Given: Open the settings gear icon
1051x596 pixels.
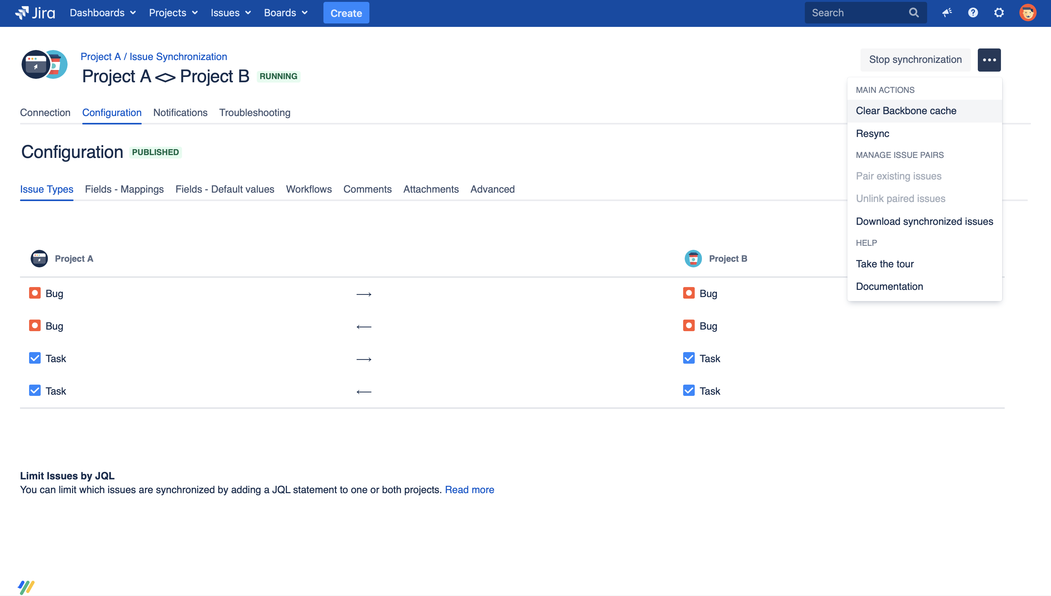Looking at the screenshot, I should 999,13.
